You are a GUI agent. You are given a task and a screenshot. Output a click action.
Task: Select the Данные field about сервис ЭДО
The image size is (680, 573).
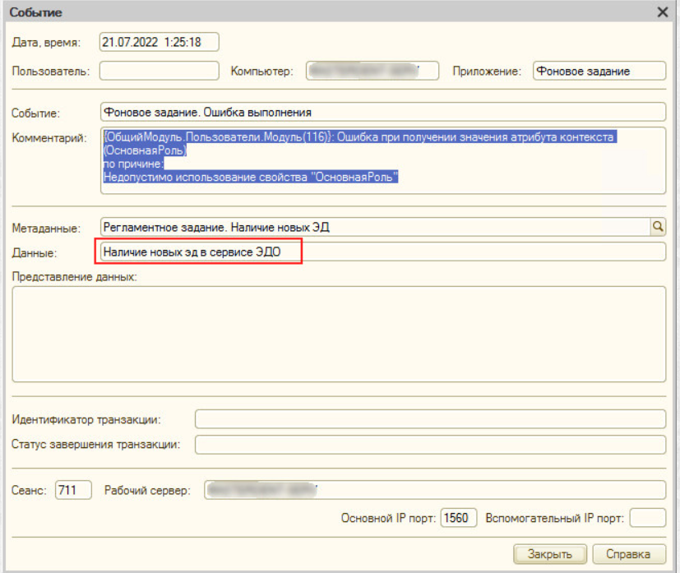click(x=382, y=252)
